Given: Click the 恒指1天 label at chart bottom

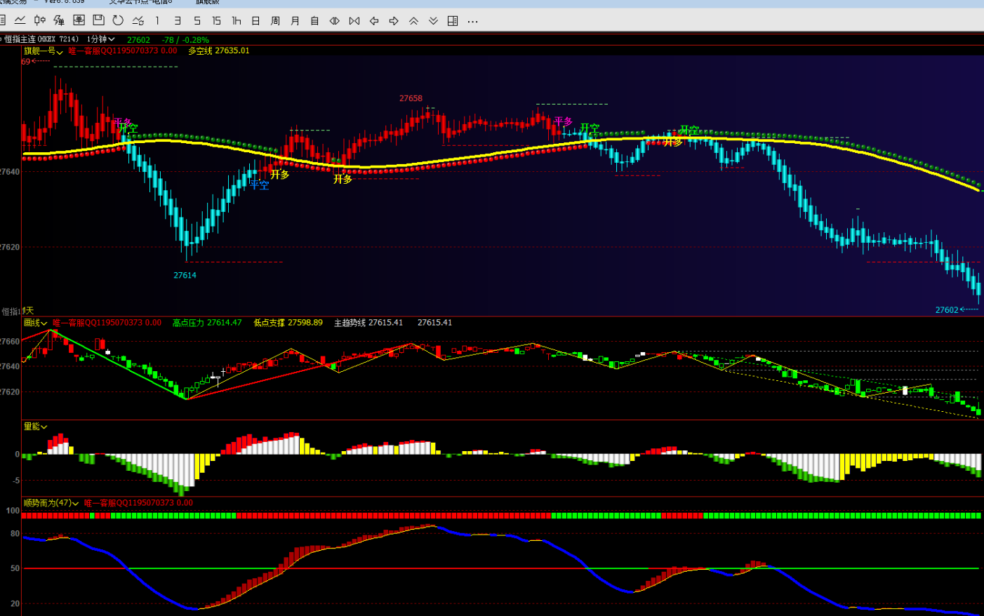Looking at the screenshot, I should tap(18, 311).
